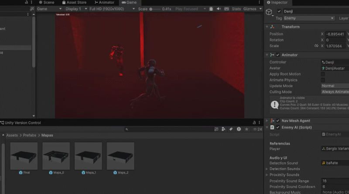This screenshot has width=349, height=194.
Task: Select the bañate detection sound field
Action: 335,163
